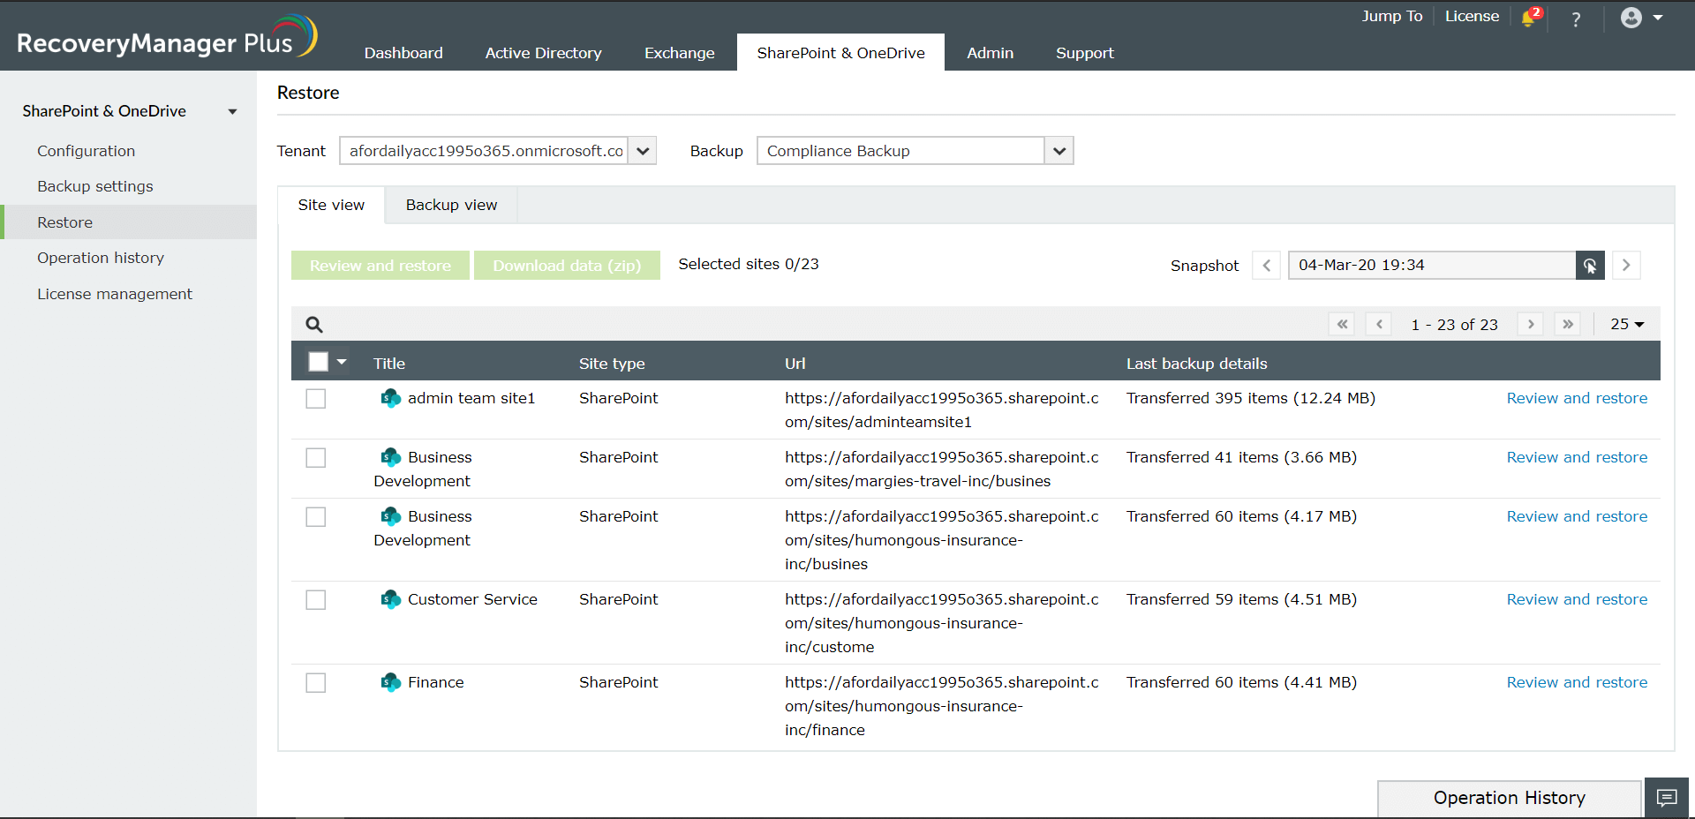Open the Operation History button
Viewport: 1695px width, 819px height.
coord(1509,798)
